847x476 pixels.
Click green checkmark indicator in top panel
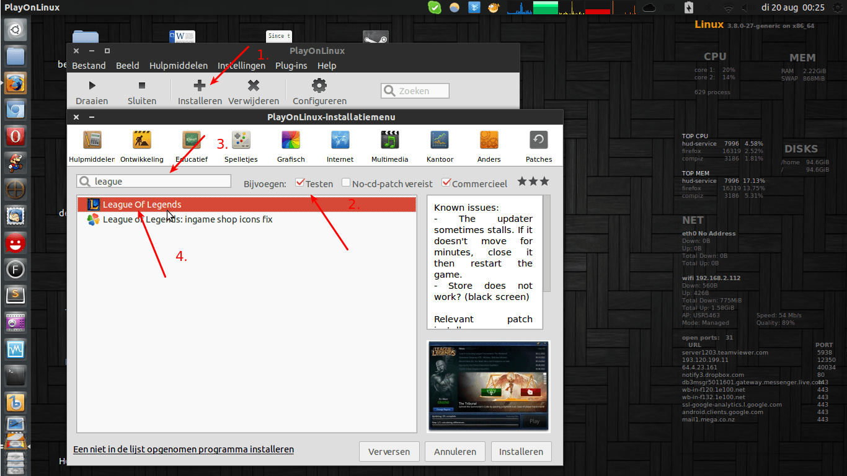point(435,7)
